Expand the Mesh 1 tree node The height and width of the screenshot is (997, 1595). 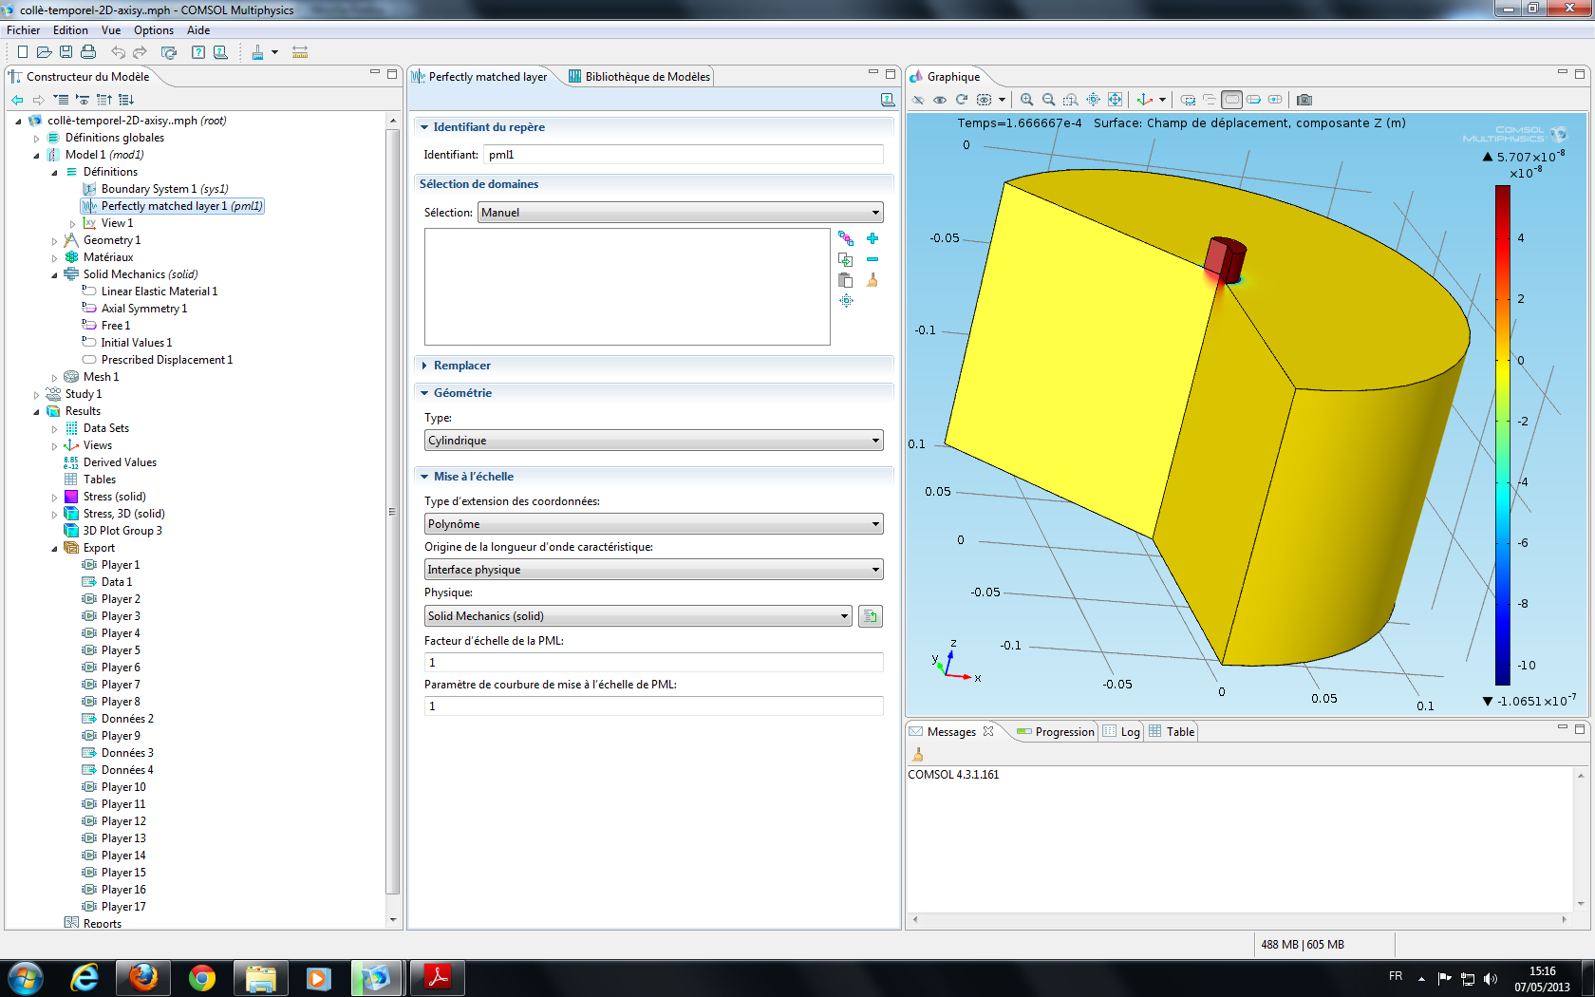tap(54, 377)
